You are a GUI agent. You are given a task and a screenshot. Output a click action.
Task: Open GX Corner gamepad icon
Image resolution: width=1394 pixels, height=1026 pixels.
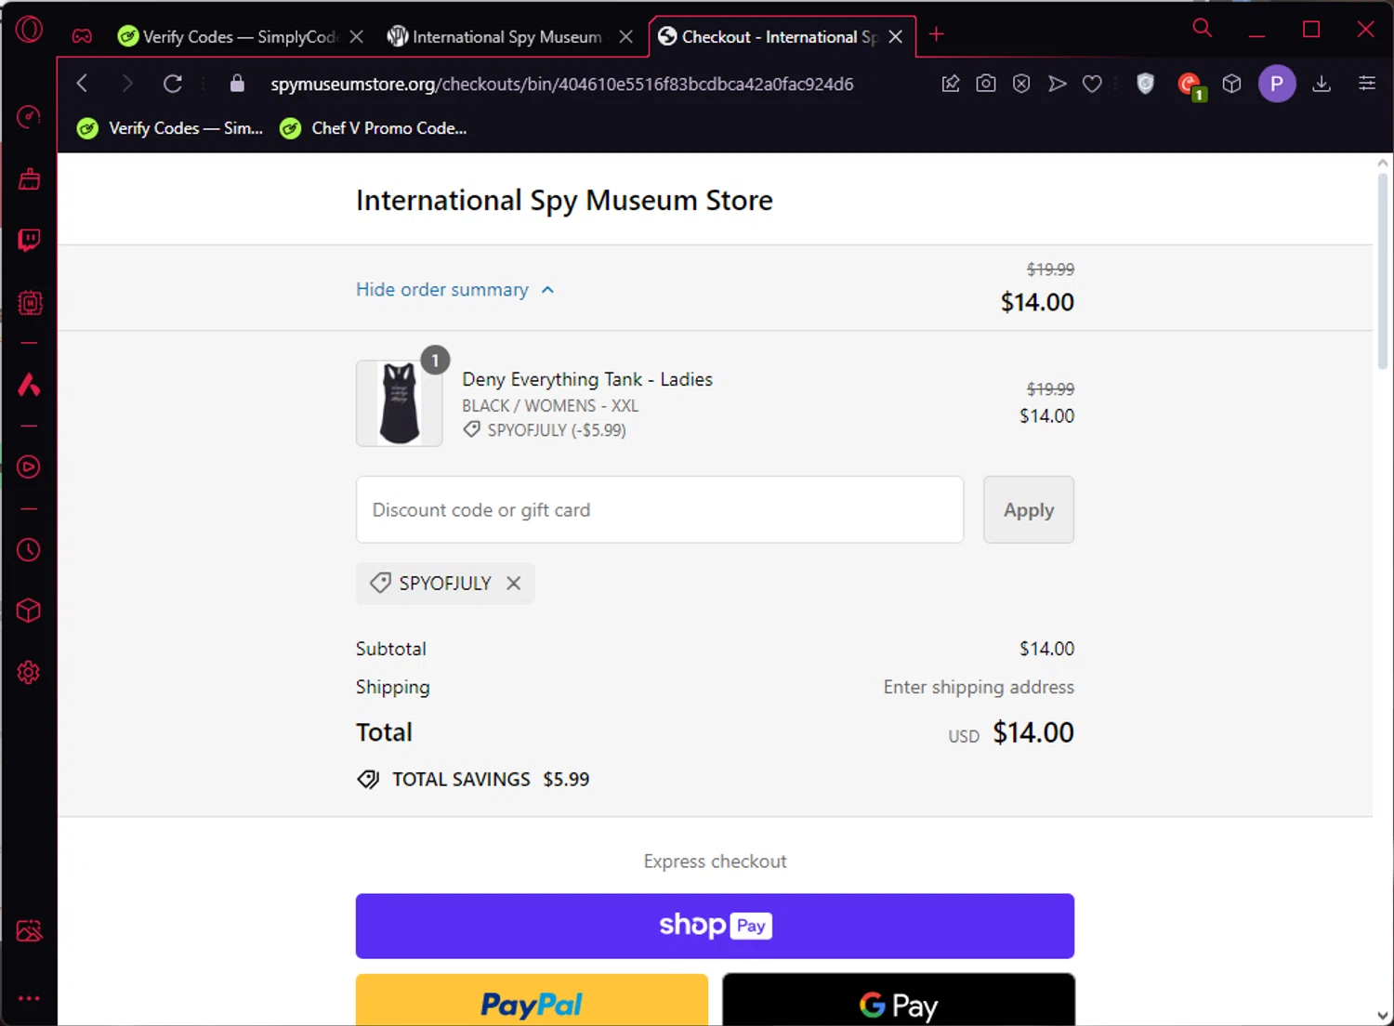(x=83, y=36)
